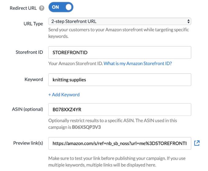Image resolution: width=208 pixels, height=171 pixels.
Task: Click '+ Add Keyword'
Action: pos(64,94)
